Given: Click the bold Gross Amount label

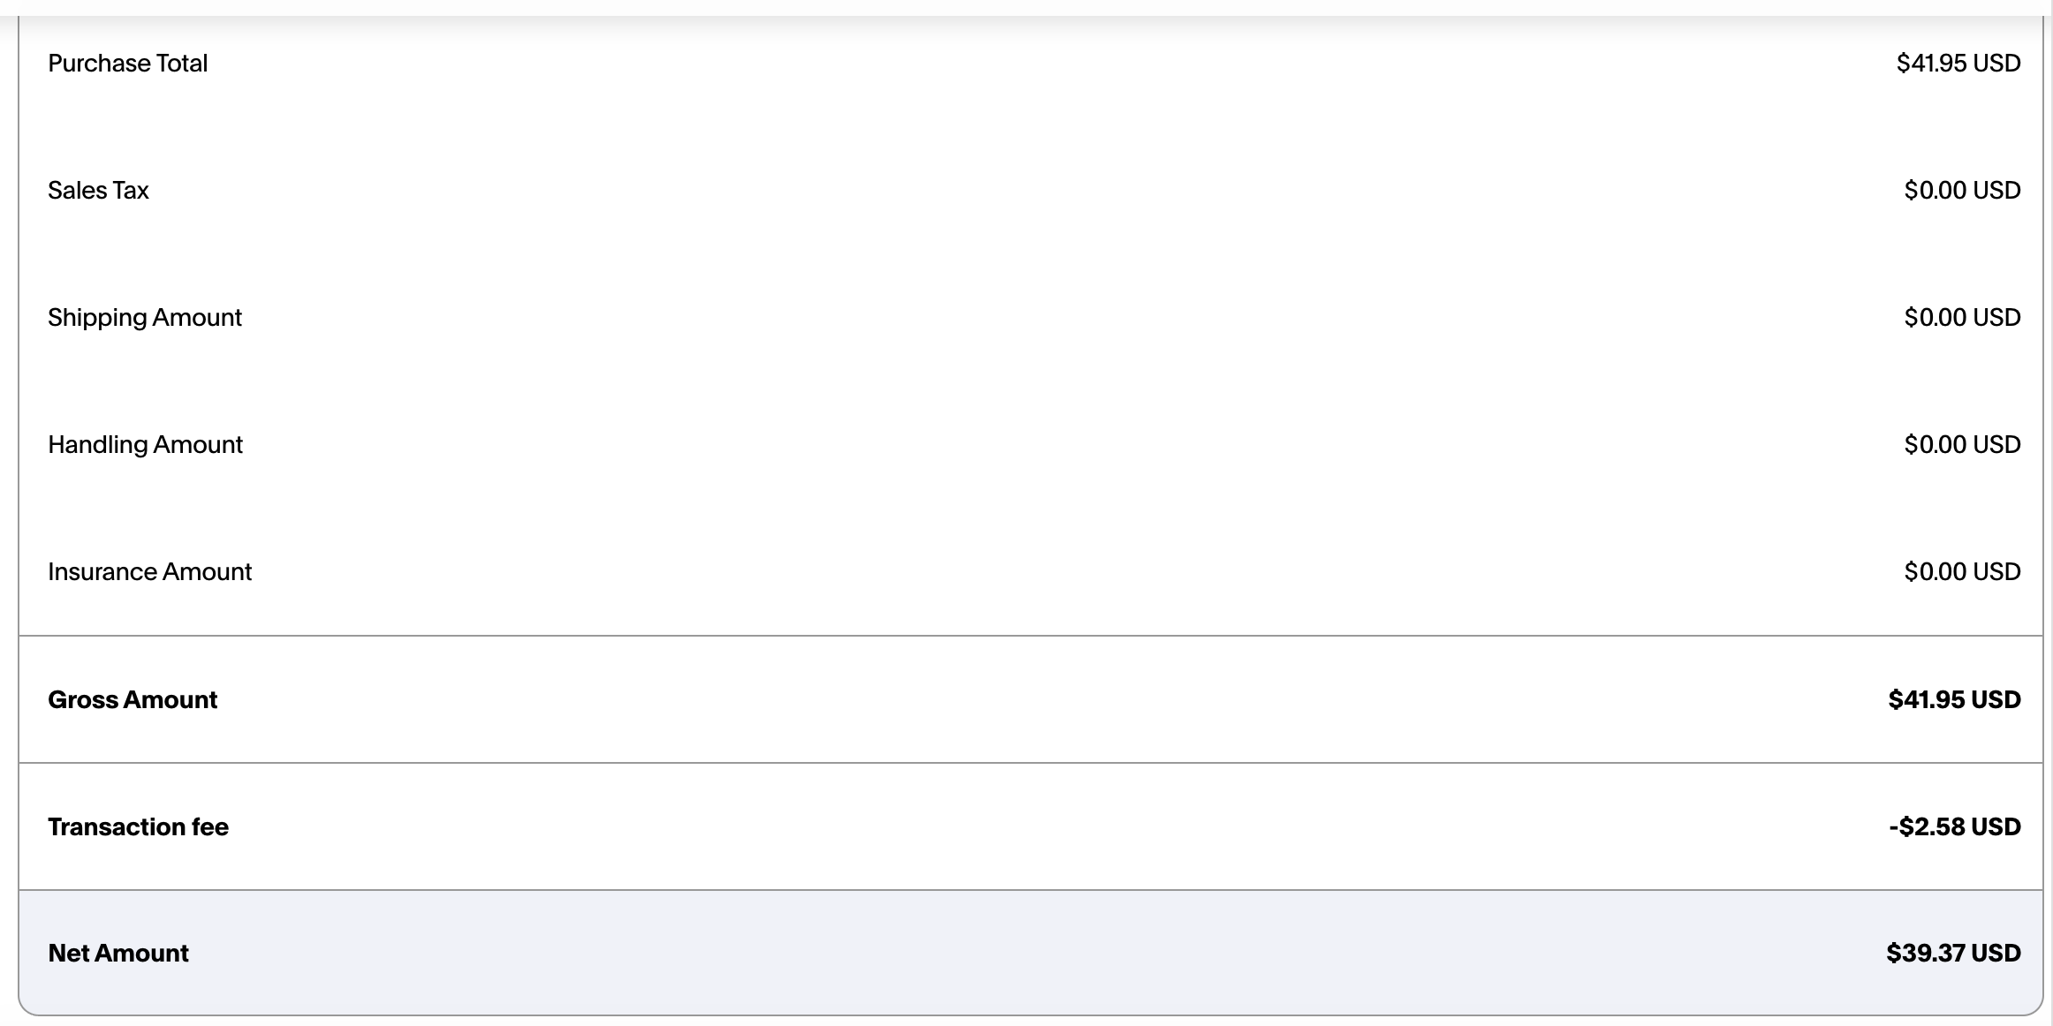Looking at the screenshot, I should 133,700.
